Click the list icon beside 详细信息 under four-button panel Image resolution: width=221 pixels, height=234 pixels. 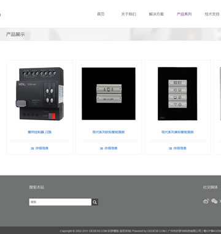tap(170, 148)
